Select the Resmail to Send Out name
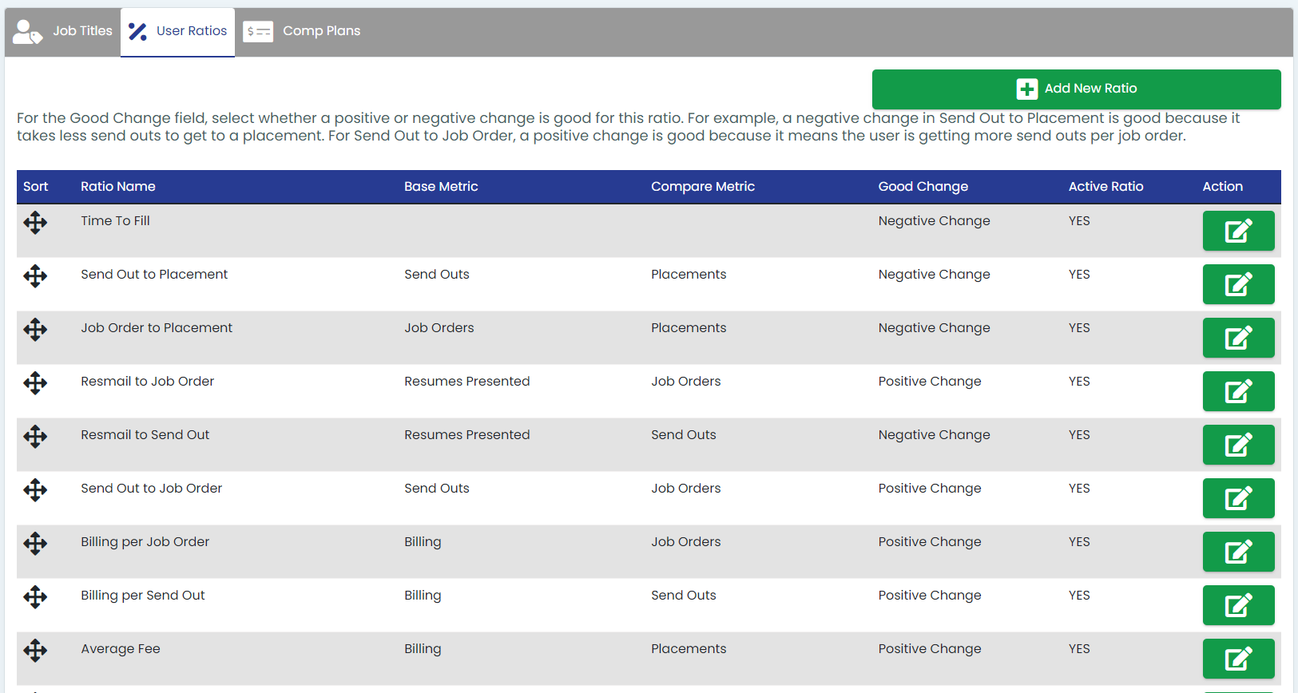 click(x=145, y=435)
